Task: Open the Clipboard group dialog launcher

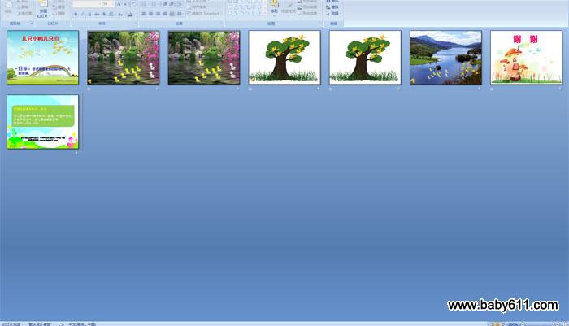Action: [x=31, y=24]
